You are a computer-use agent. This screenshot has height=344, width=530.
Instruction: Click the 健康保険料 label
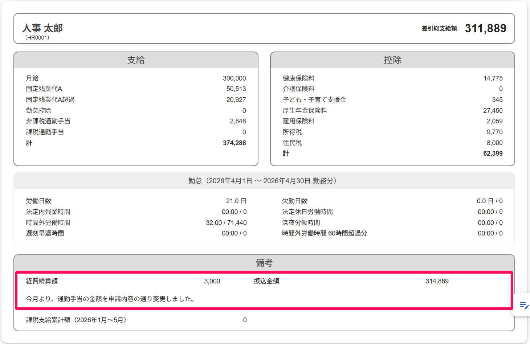(x=298, y=78)
